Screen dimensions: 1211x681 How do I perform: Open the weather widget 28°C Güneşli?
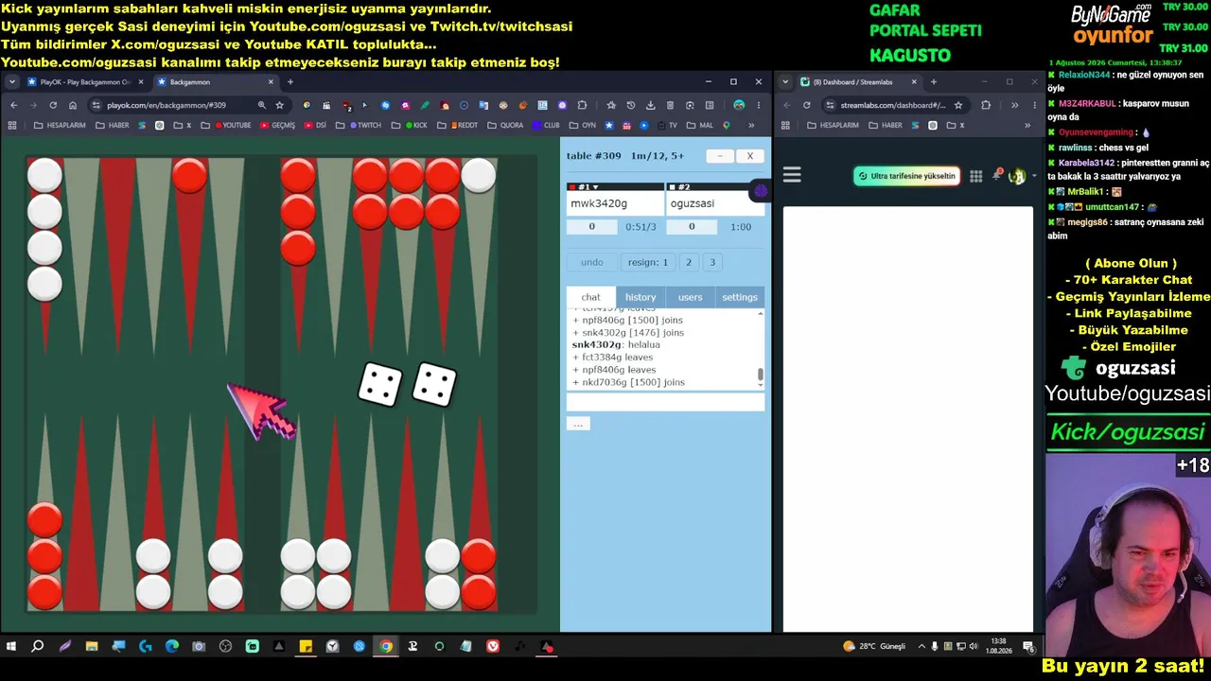coord(874,647)
